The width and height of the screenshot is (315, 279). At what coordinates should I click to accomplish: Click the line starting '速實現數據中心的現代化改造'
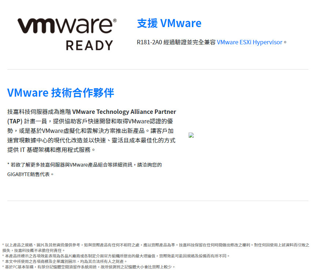tap(91, 140)
